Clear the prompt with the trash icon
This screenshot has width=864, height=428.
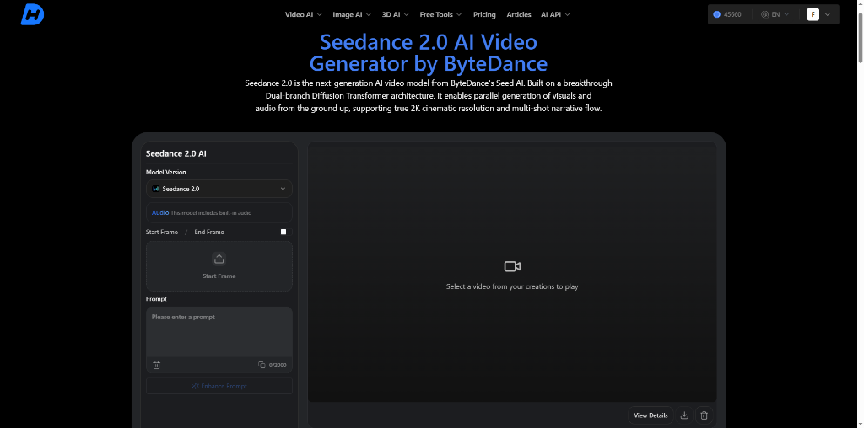click(x=156, y=365)
